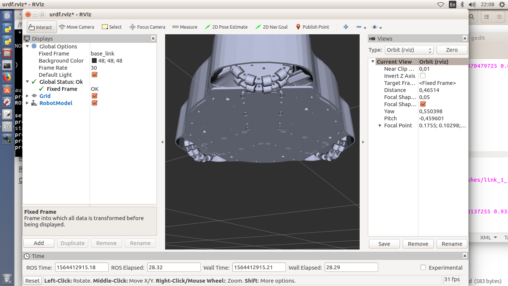
Task: Click the ROS Time field
Action: click(82, 267)
